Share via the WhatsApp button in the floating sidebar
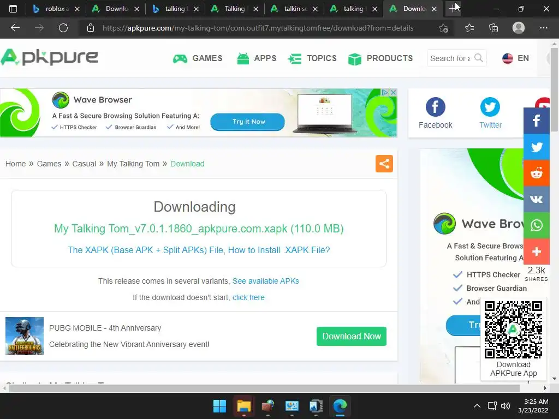 (536, 225)
